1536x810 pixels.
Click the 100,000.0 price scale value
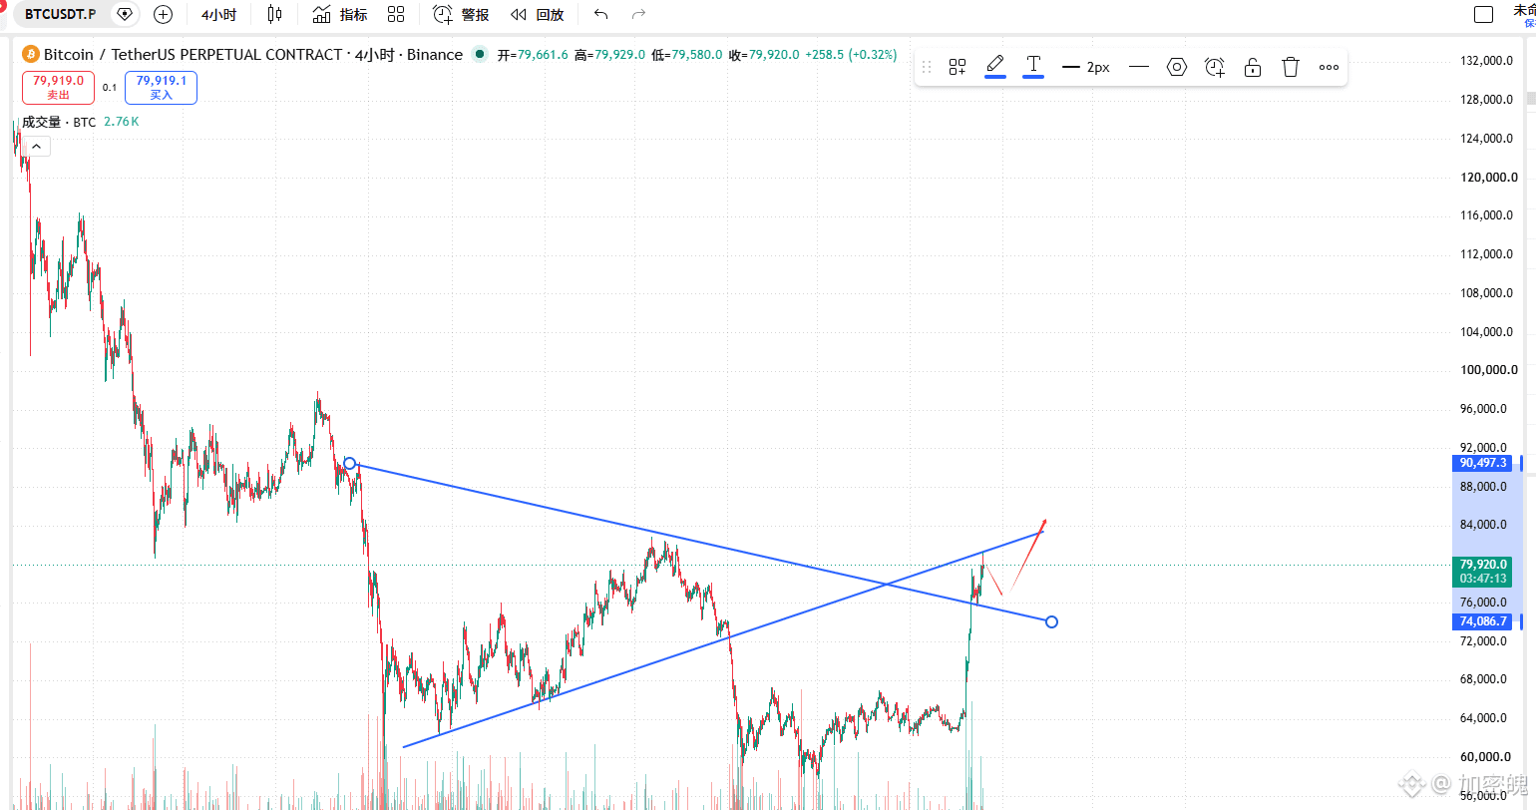point(1486,370)
